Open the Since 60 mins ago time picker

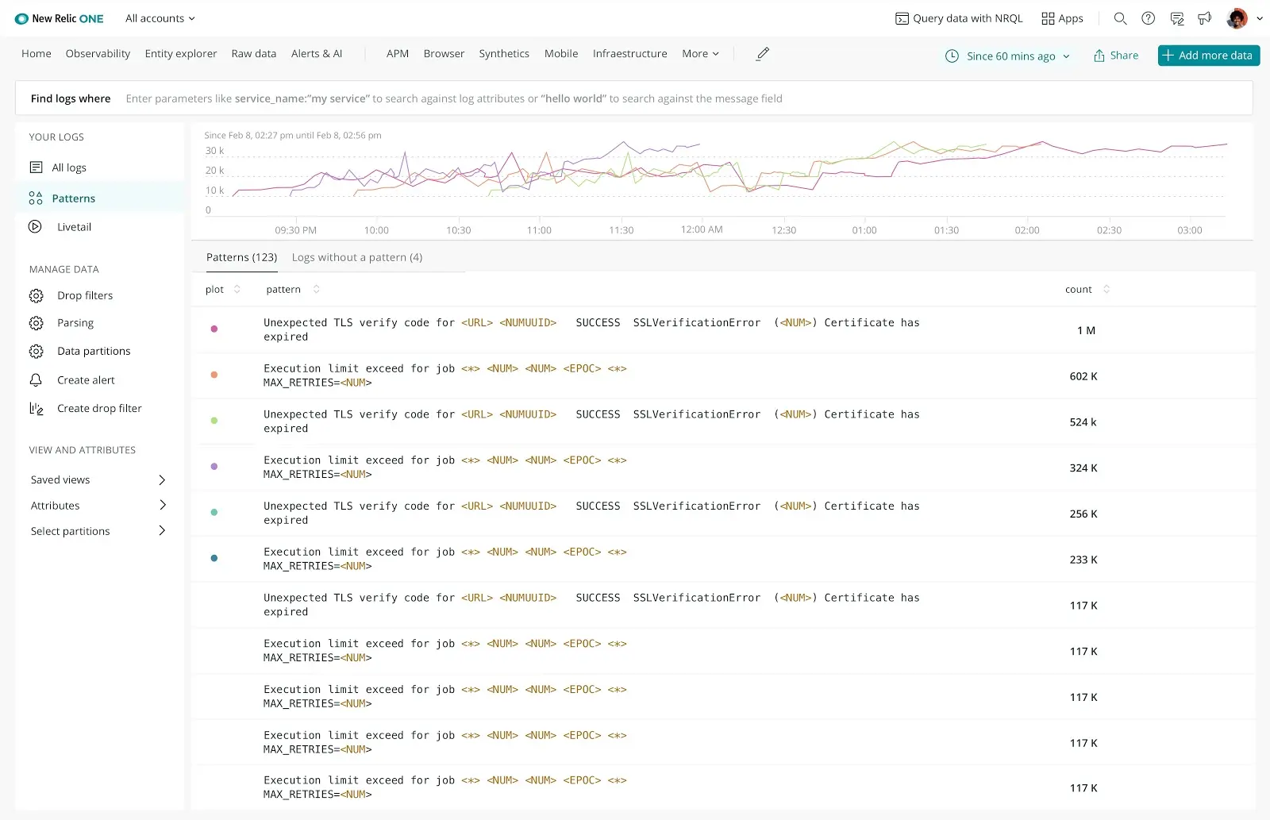pyautogui.click(x=1007, y=56)
